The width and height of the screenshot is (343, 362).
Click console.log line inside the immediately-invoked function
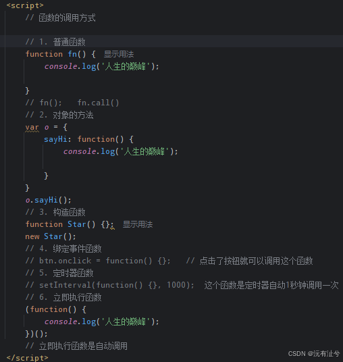pyautogui.click(x=102, y=321)
